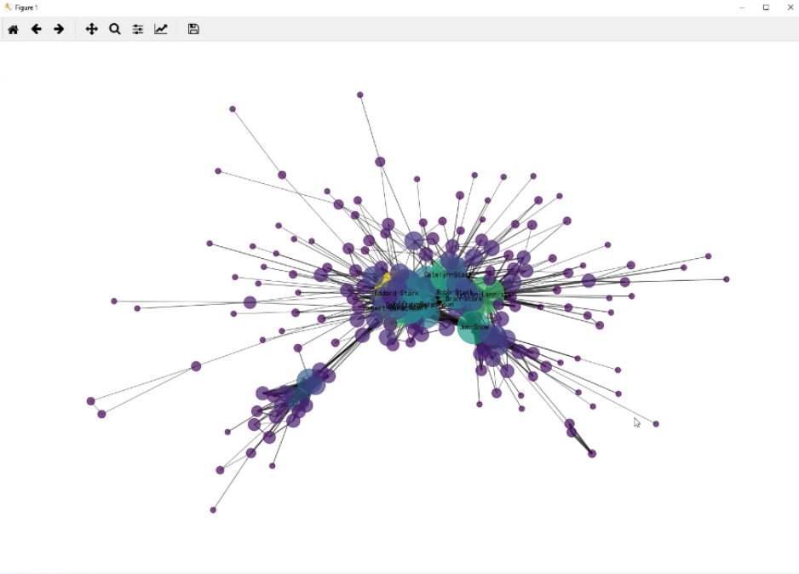
Task: Save the figure with the disk icon
Action: pyautogui.click(x=193, y=29)
